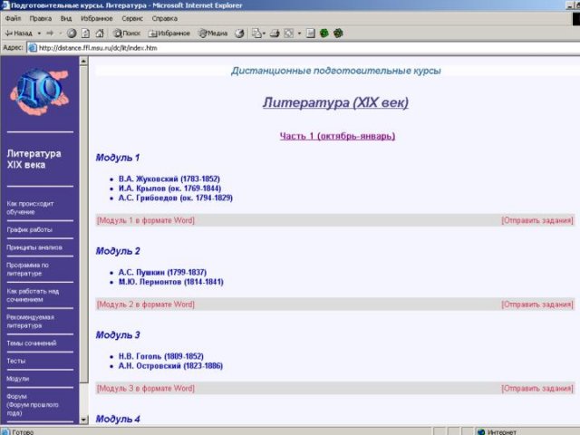Screen dimensions: 580x435
Task: Click the Назад back button
Action: point(19,34)
